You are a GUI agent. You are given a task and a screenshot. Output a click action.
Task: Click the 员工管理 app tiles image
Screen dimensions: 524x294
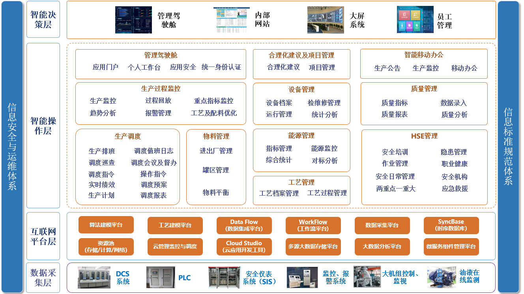pyautogui.click(x=415, y=18)
